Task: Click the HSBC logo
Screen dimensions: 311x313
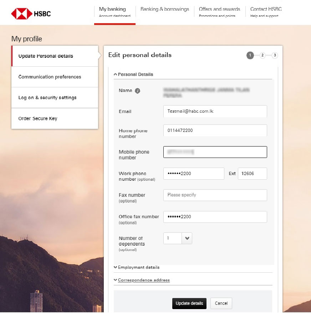Action: [x=31, y=14]
